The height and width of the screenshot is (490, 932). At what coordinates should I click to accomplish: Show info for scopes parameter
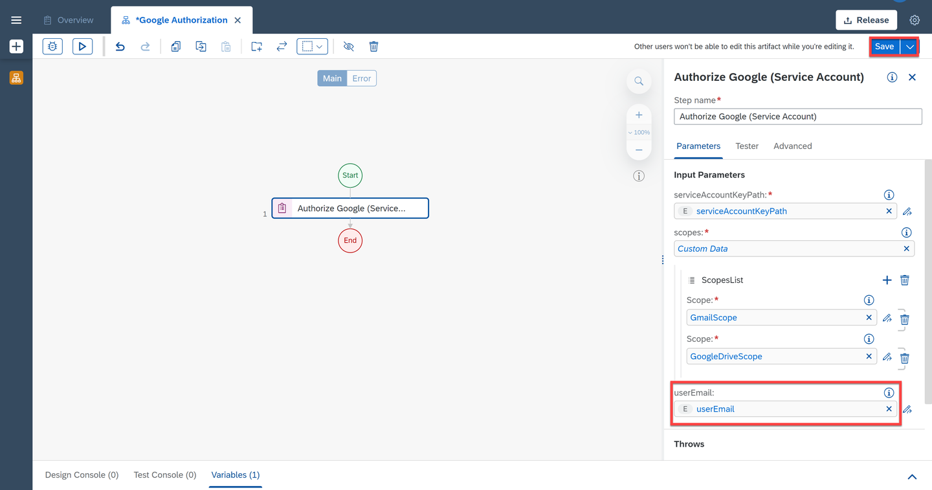point(907,232)
